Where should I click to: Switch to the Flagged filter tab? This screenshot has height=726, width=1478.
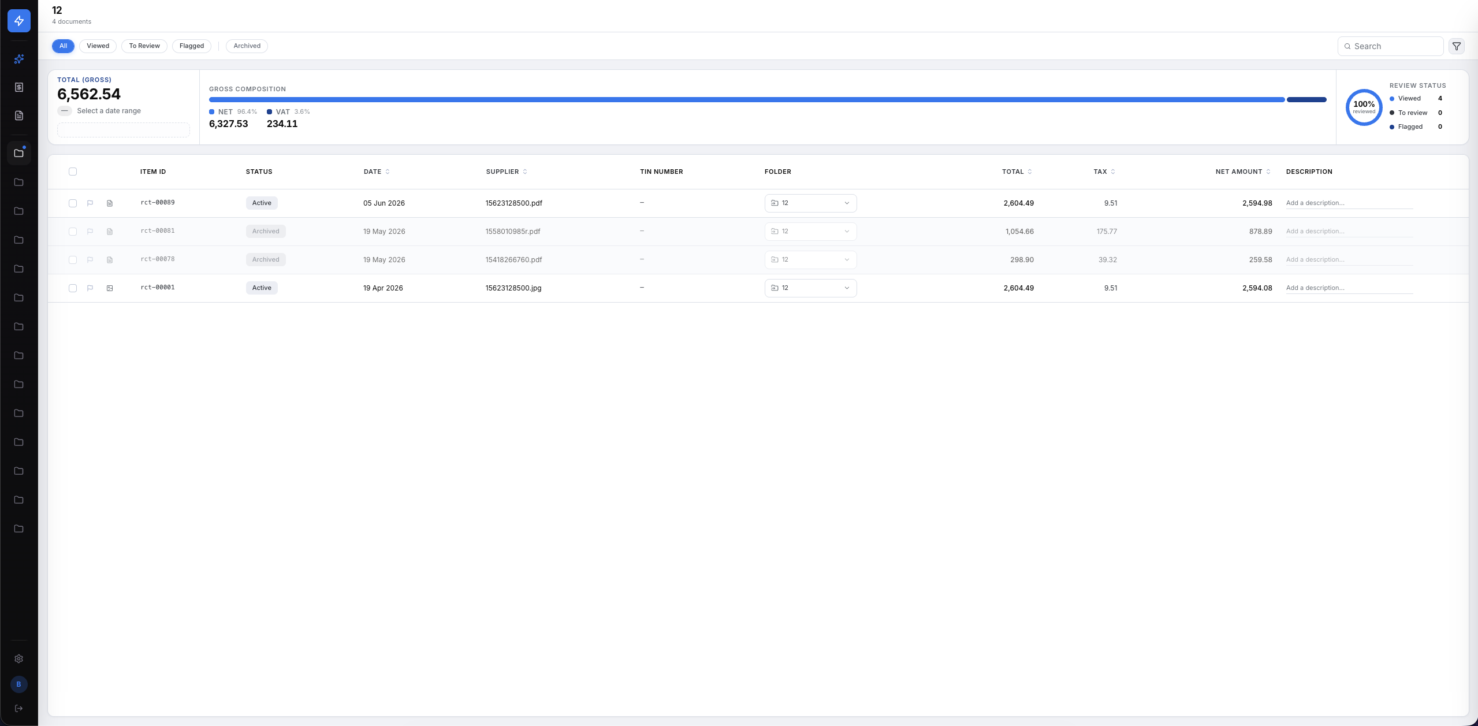[x=192, y=46]
